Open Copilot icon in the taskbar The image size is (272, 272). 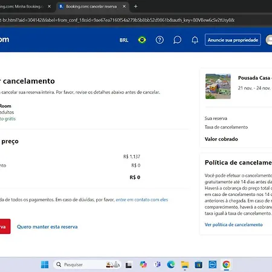click(x=143, y=265)
